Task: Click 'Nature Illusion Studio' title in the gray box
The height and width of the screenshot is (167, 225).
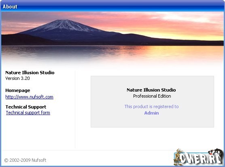Action: click(x=151, y=90)
